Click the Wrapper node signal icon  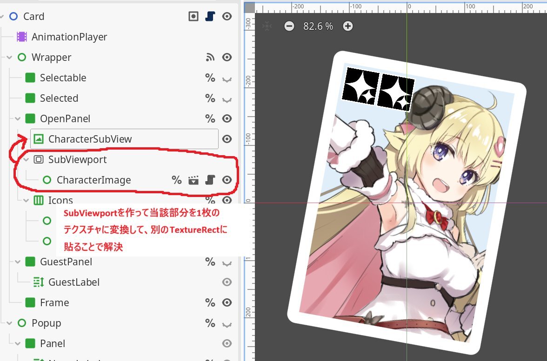(x=210, y=58)
